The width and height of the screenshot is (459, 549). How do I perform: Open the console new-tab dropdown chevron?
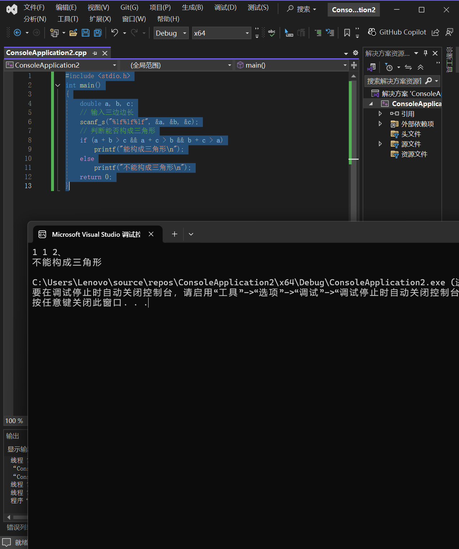tap(191, 234)
